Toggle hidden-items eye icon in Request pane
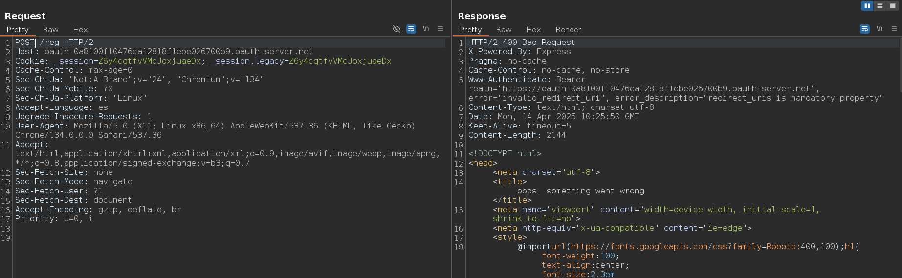The image size is (902, 278). point(396,29)
